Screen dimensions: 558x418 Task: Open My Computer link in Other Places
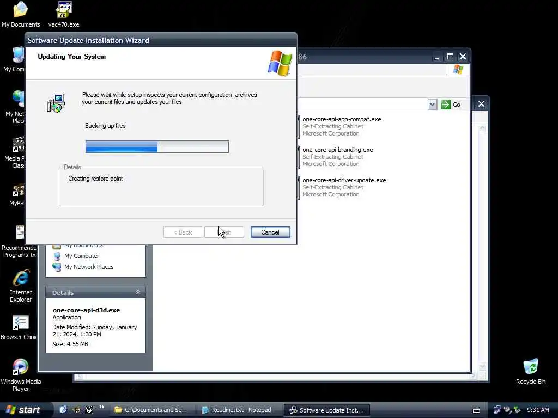coord(82,256)
